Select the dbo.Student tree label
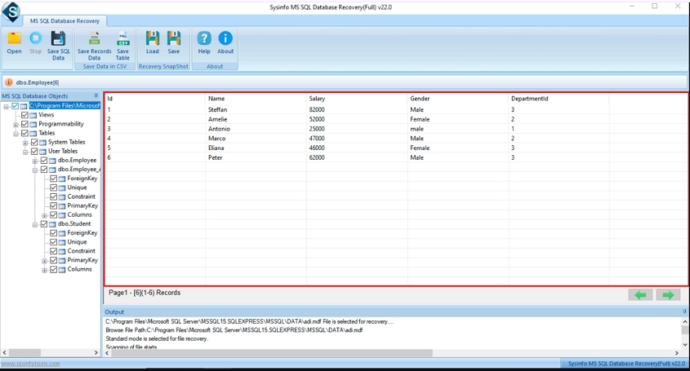 point(74,223)
